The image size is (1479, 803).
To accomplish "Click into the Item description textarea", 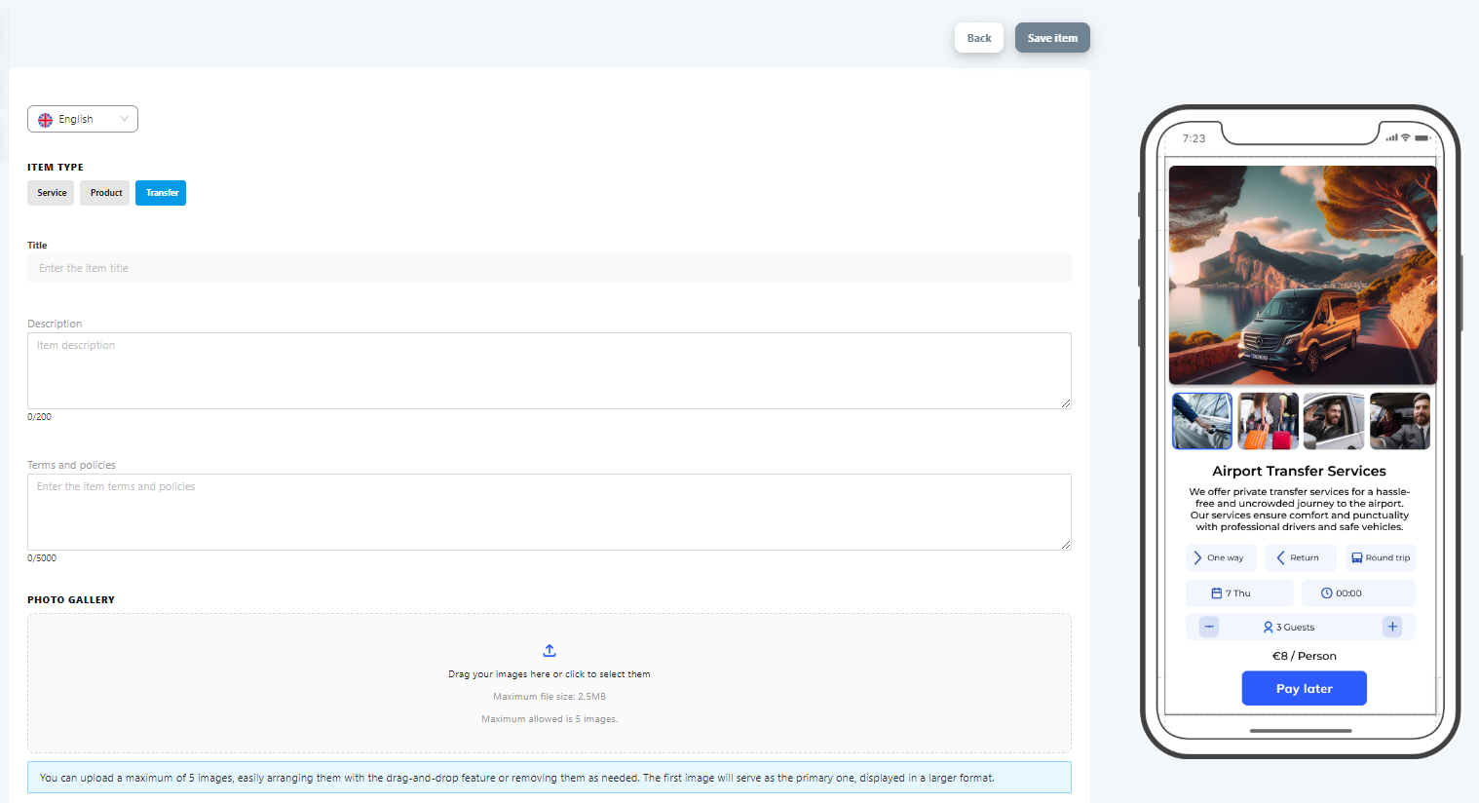I will [550, 370].
